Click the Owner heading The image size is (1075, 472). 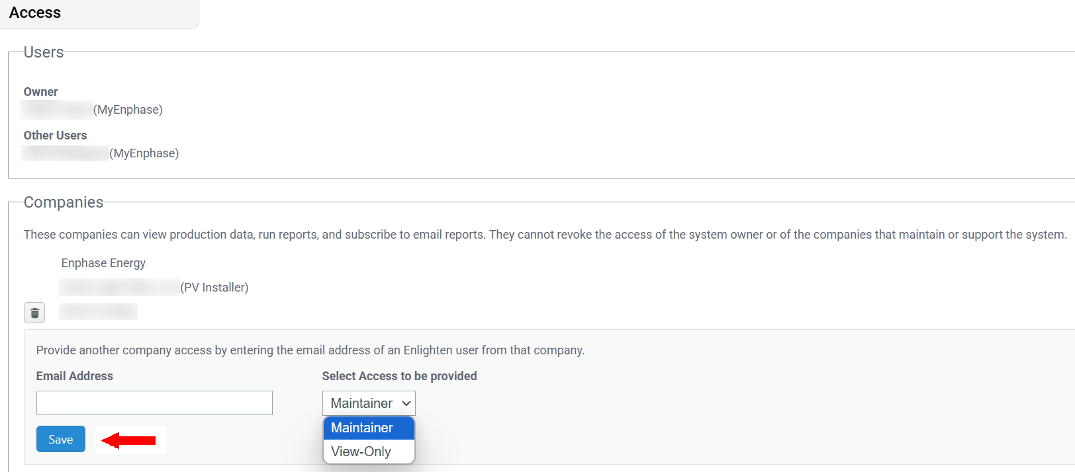[x=40, y=92]
